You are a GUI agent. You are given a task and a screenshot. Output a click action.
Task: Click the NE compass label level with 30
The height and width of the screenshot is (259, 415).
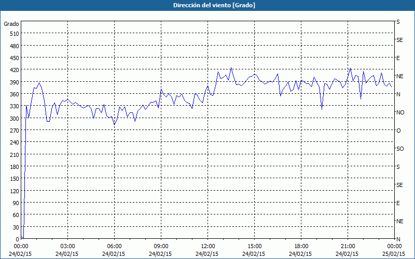point(399,221)
